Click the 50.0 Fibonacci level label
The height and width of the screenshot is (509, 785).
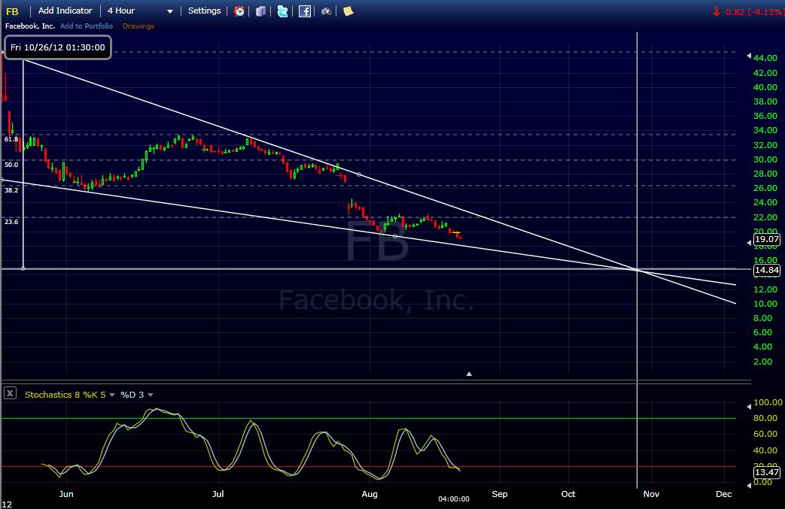[x=11, y=165]
